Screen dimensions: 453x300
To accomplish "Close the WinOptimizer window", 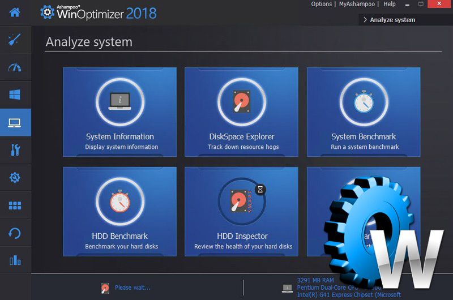I will pos(439,4).
